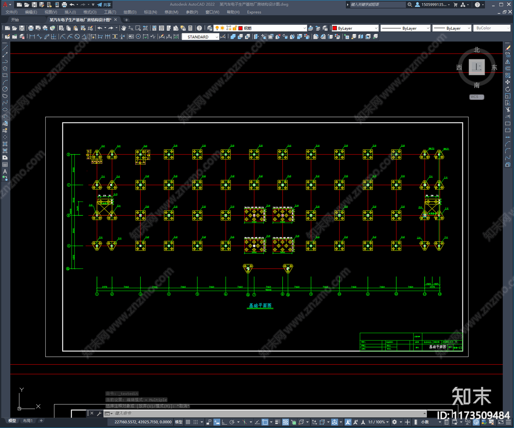The width and height of the screenshot is (514, 428).
Task: Open the Autodesk App Store cart icon
Action: tap(455, 4)
